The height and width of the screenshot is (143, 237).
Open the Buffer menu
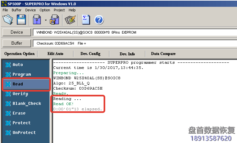click(17, 10)
